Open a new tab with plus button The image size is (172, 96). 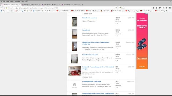(82, 5)
